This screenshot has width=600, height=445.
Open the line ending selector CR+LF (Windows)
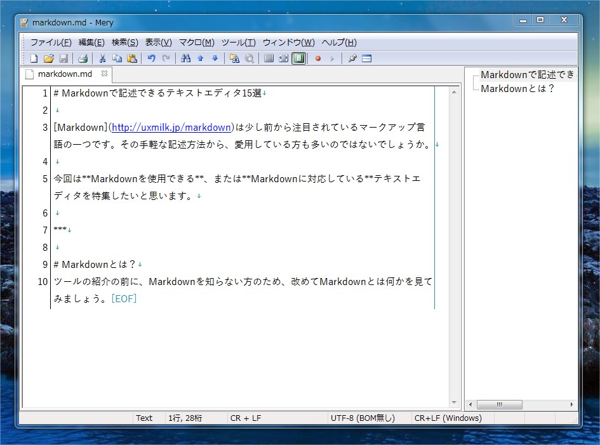[448, 418]
